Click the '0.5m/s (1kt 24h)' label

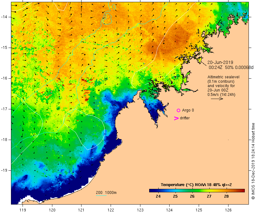point(221,95)
